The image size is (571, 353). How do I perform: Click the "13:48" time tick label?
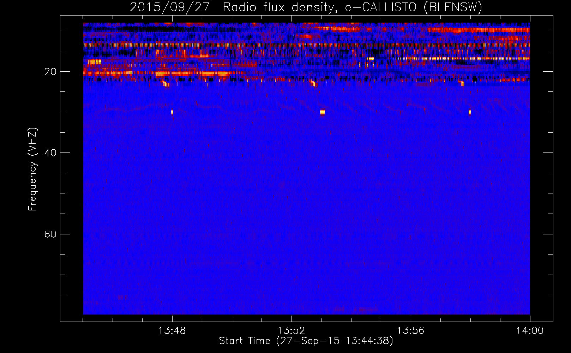click(172, 331)
